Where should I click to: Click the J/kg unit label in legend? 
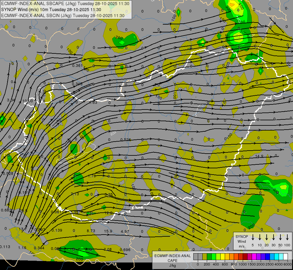pyautogui.click(x=172, y=265)
